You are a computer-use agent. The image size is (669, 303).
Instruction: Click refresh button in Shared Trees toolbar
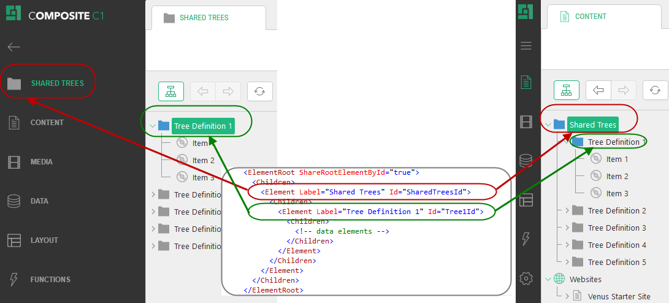pos(260,91)
